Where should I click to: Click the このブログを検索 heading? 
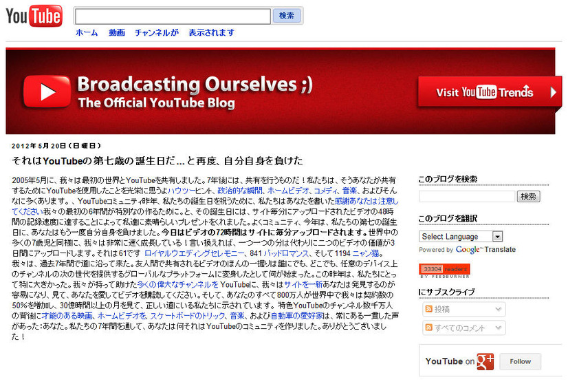[x=448, y=179]
